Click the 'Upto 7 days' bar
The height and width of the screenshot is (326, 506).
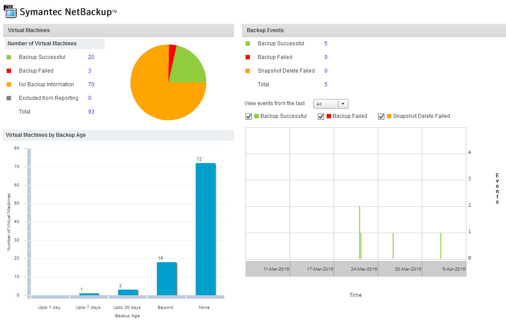click(x=89, y=294)
